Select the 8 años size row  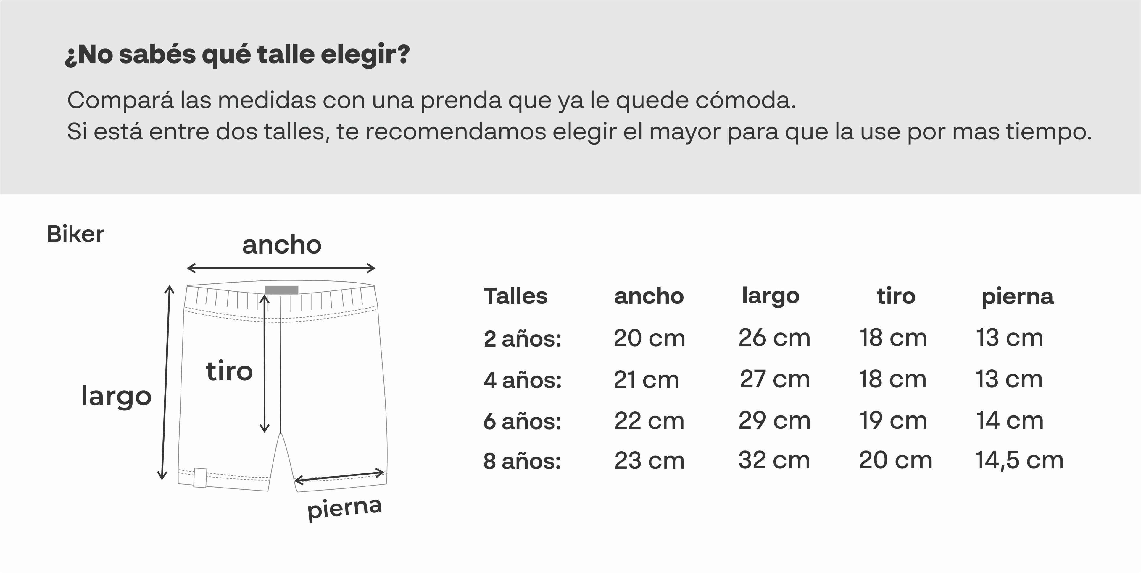click(x=773, y=460)
